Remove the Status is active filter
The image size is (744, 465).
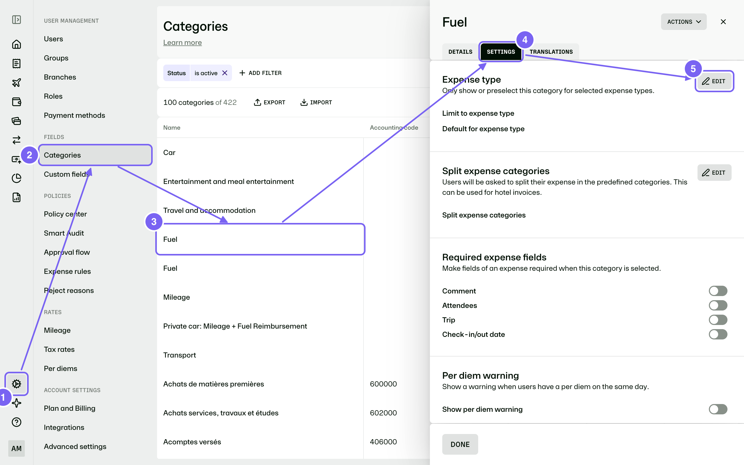[225, 73]
